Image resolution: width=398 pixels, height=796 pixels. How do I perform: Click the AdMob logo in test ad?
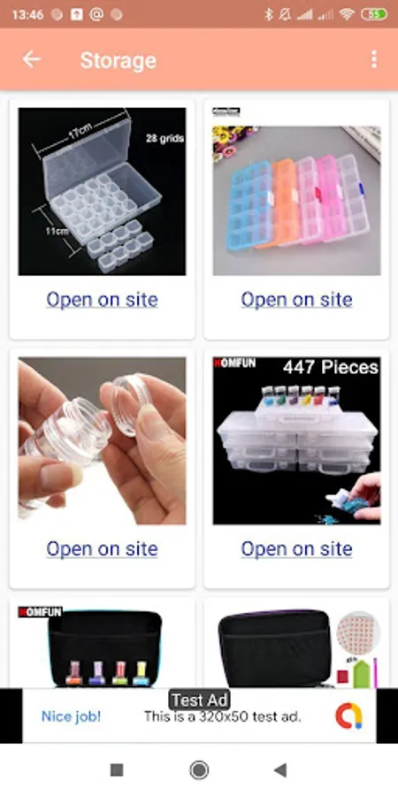349,716
